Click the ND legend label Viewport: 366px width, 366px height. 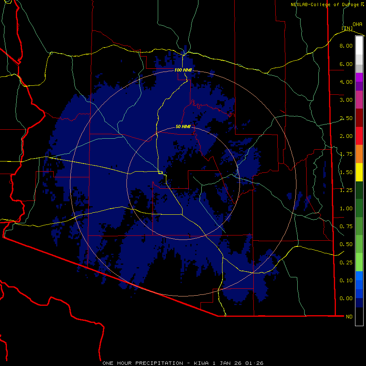pos(349,317)
